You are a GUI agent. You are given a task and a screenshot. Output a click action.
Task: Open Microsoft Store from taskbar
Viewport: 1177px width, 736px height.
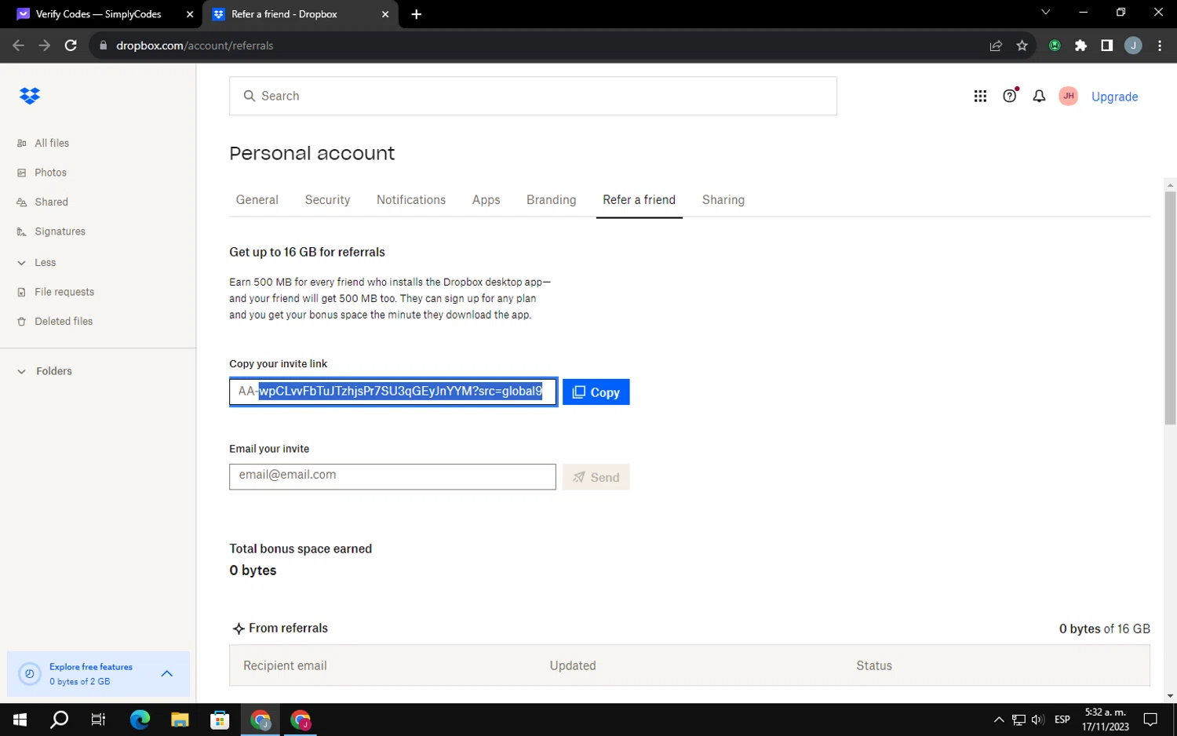coord(220,720)
